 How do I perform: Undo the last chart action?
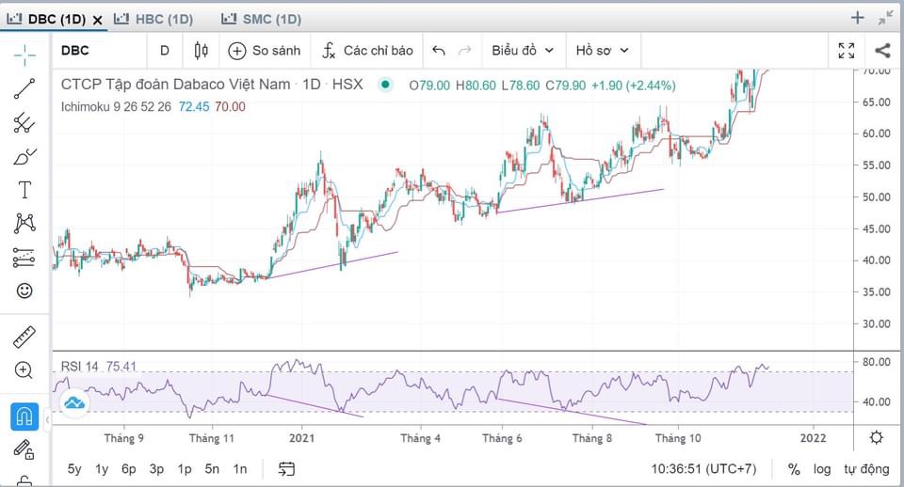(439, 51)
